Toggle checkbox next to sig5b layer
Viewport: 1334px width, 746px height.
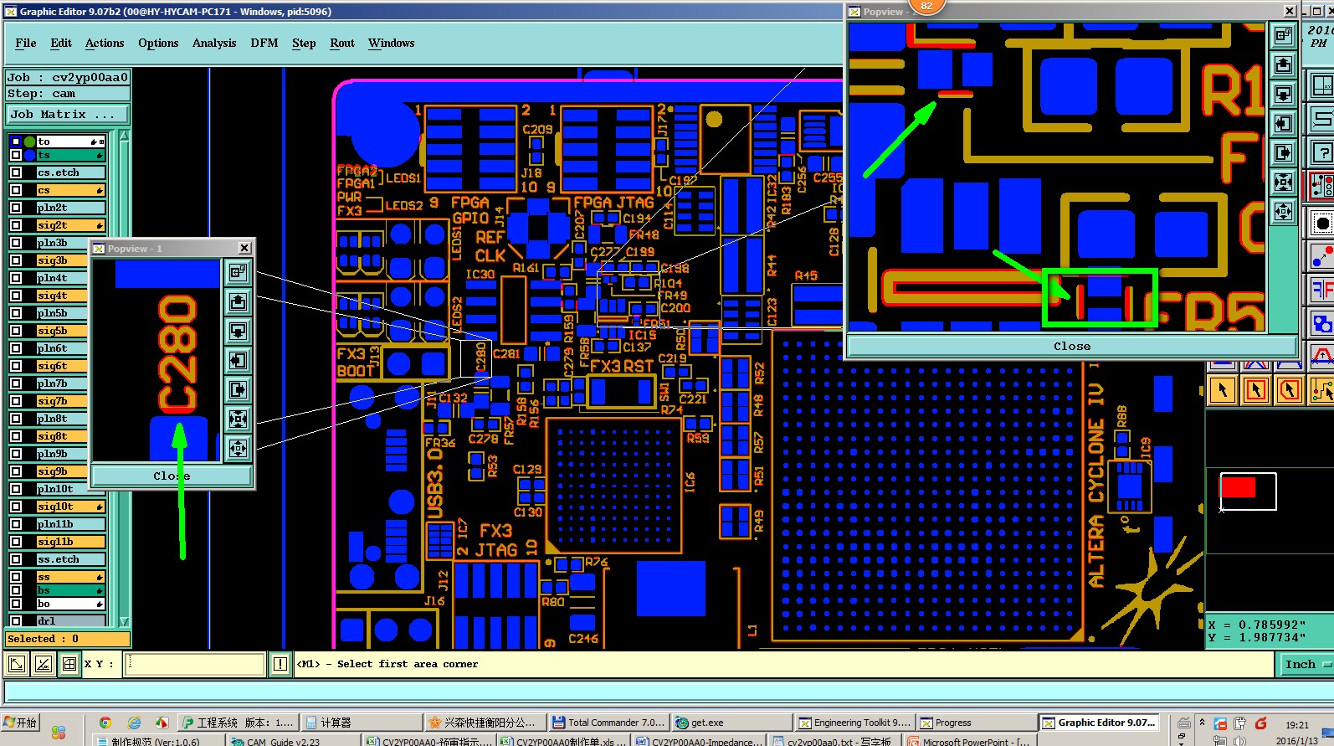(15, 331)
